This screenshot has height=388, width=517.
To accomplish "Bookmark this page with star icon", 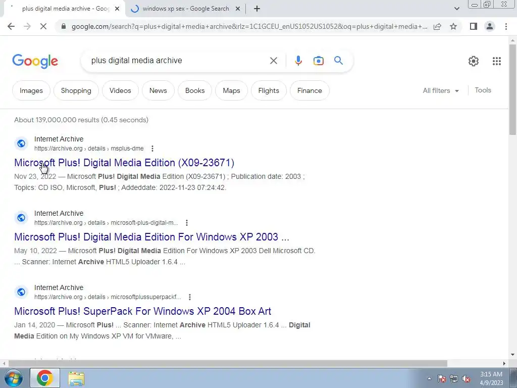I will 453,26.
